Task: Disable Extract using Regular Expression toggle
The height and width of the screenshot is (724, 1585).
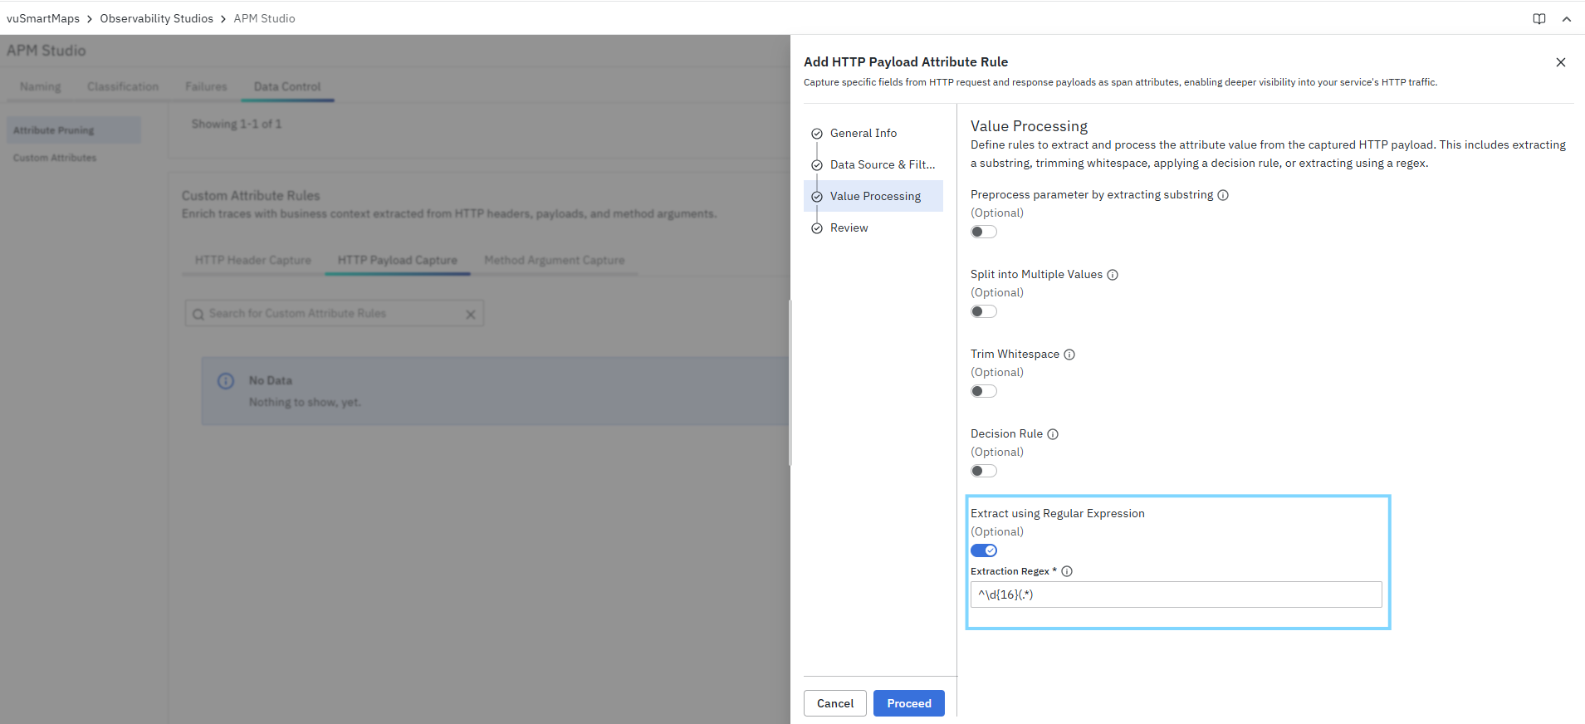Action: click(x=984, y=550)
